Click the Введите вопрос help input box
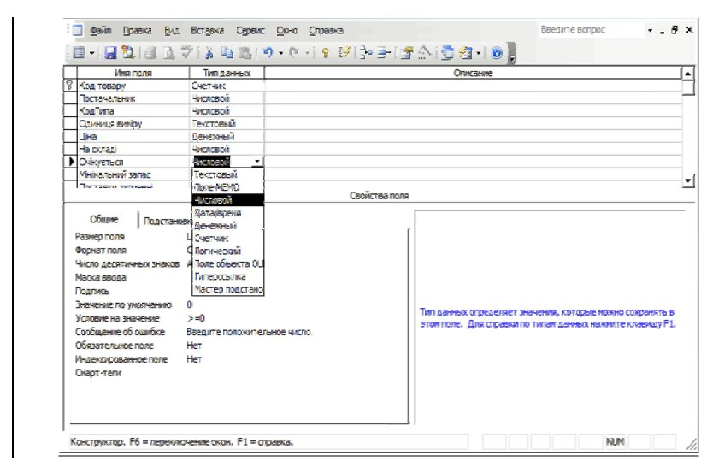The width and height of the screenshot is (707, 461). [592, 30]
